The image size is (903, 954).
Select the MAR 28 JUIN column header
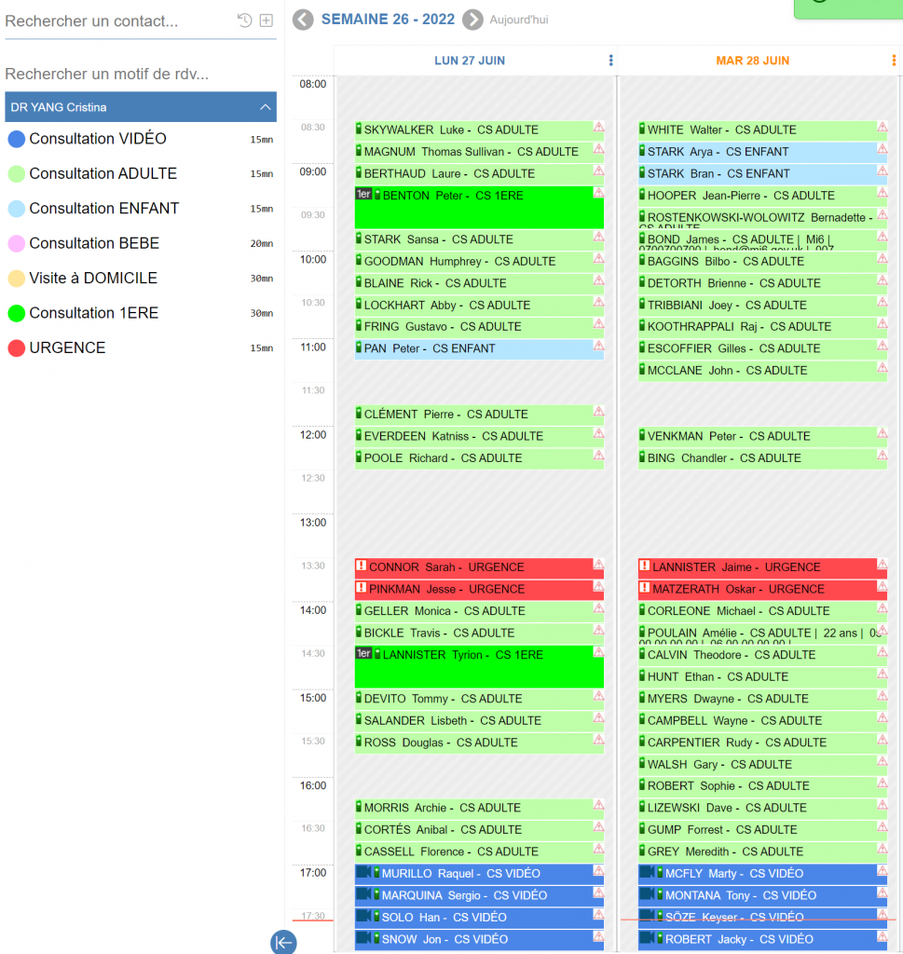coord(752,61)
